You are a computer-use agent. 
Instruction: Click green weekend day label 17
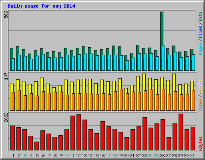108,156
